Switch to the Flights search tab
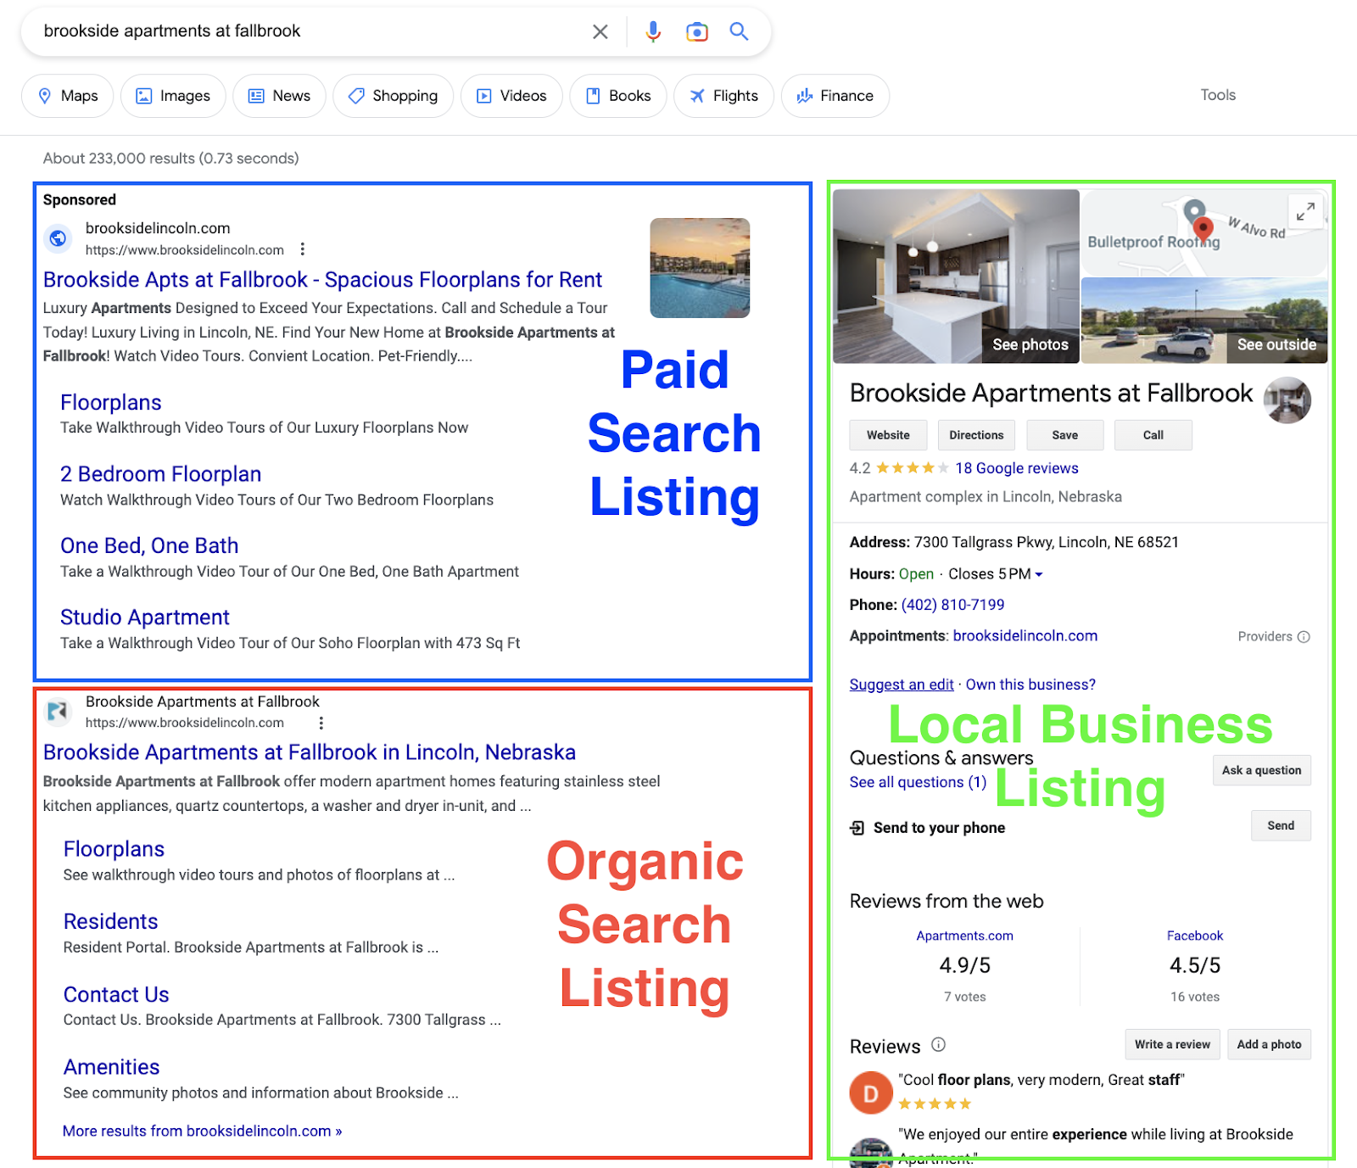Viewport: 1357px width, 1168px height. [x=723, y=96]
